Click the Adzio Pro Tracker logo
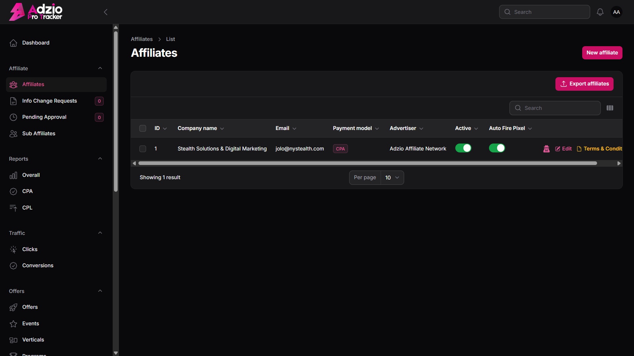This screenshot has width=634, height=356. pos(36,12)
